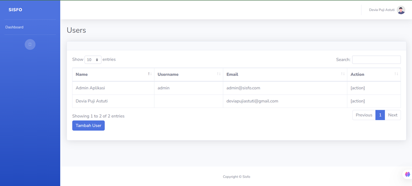This screenshot has height=186, width=412.
Task: Click [action] for the Devia Puji Astuti row
Action: (357, 101)
